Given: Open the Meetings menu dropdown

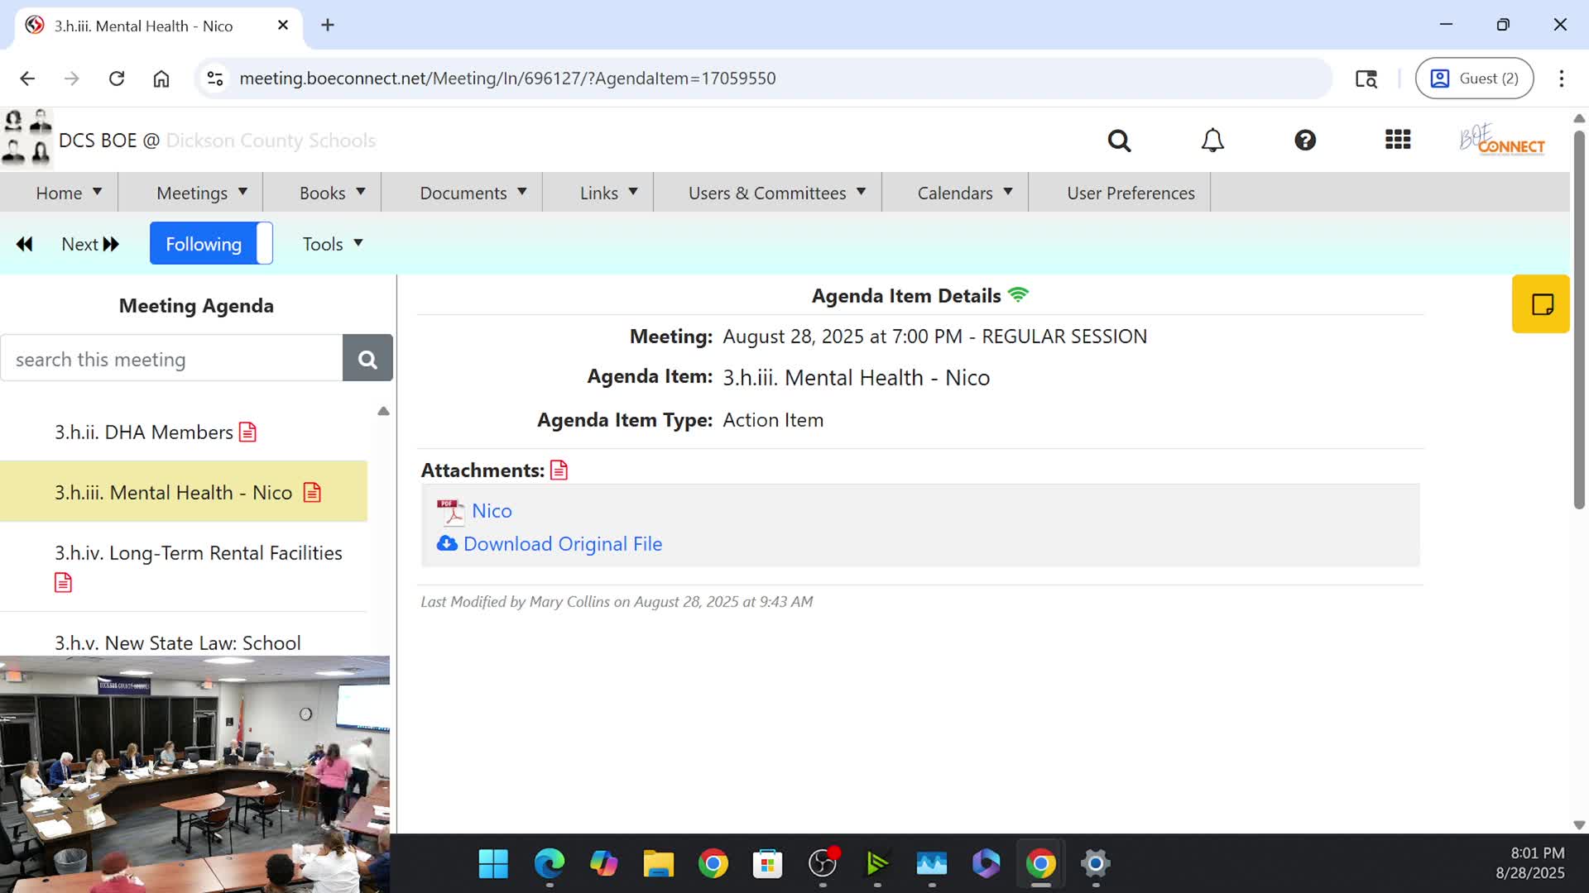Looking at the screenshot, I should 201,193.
